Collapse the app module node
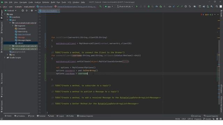The height and width of the screenshot is (125, 223). 5,14
